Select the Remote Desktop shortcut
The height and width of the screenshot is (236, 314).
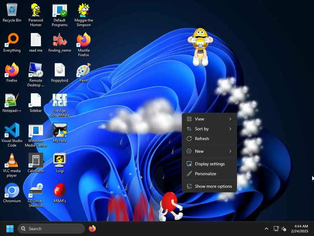(x=36, y=75)
